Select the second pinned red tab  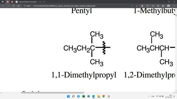tap(12, 2)
